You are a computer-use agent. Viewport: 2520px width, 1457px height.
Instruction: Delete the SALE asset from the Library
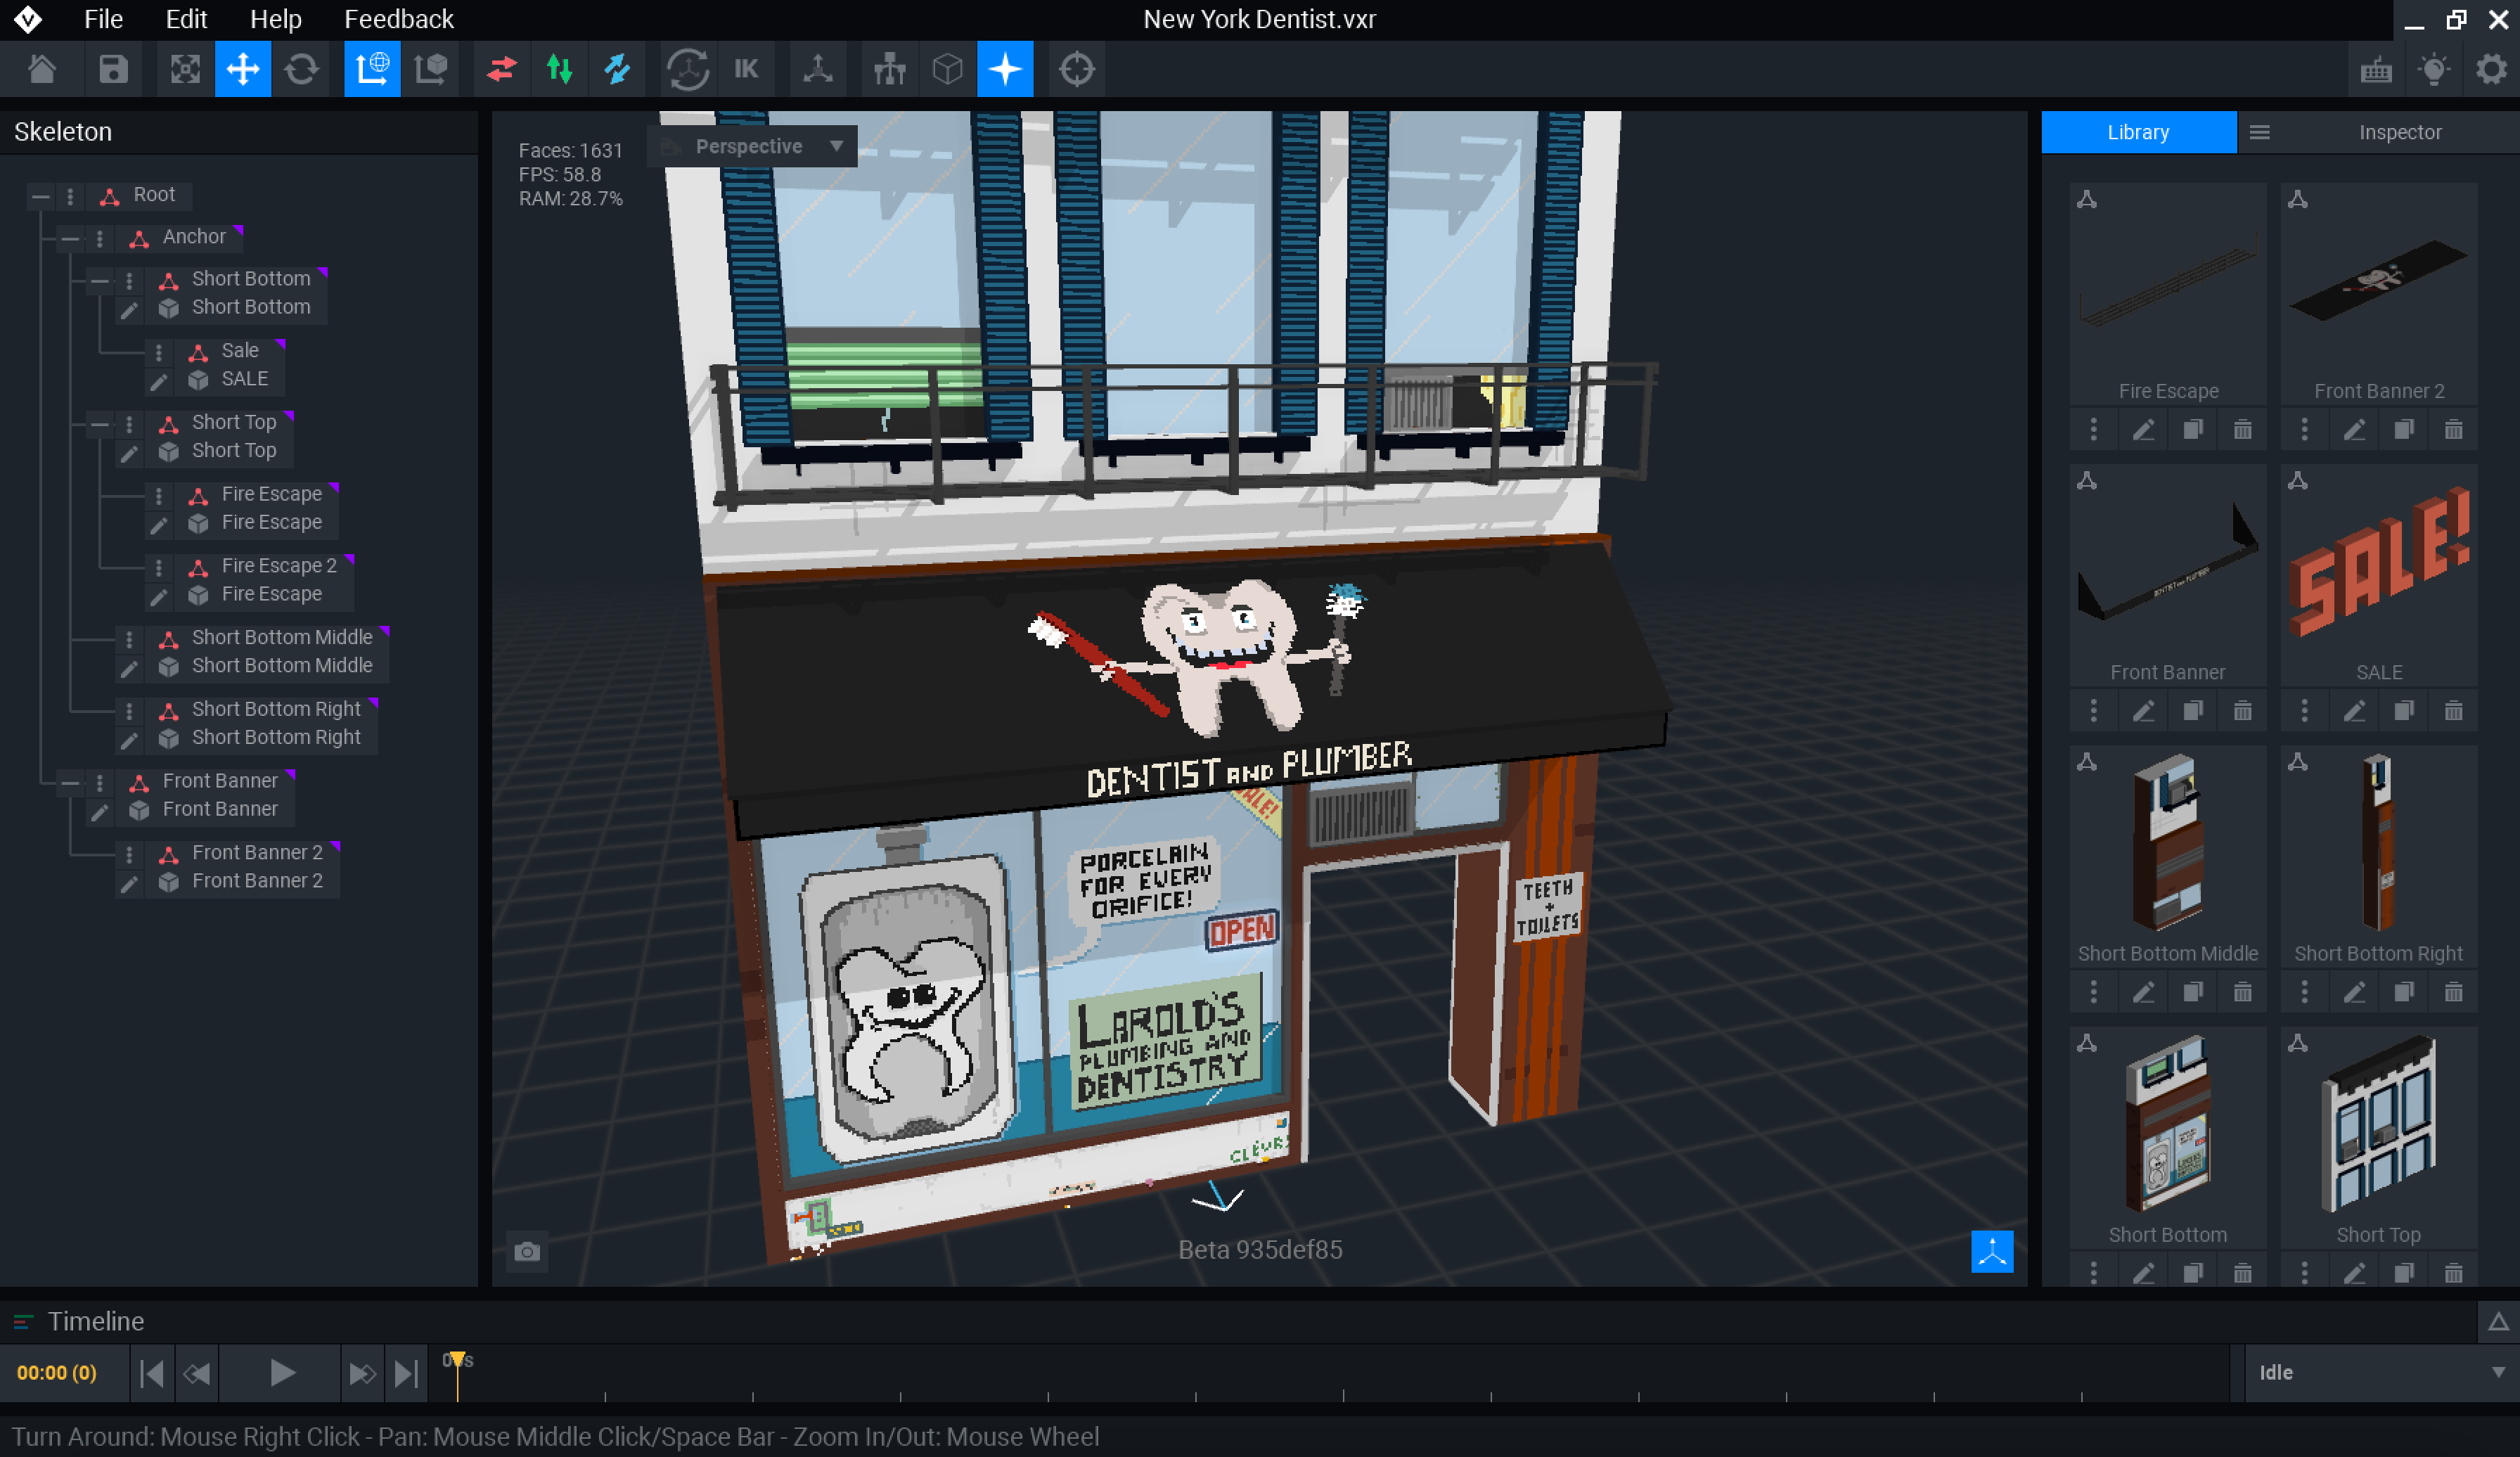point(2455,710)
